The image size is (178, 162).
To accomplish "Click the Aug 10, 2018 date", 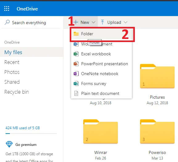I will click(x=101, y=103).
